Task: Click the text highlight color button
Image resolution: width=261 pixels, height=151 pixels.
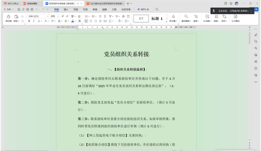Action: click(x=66, y=21)
